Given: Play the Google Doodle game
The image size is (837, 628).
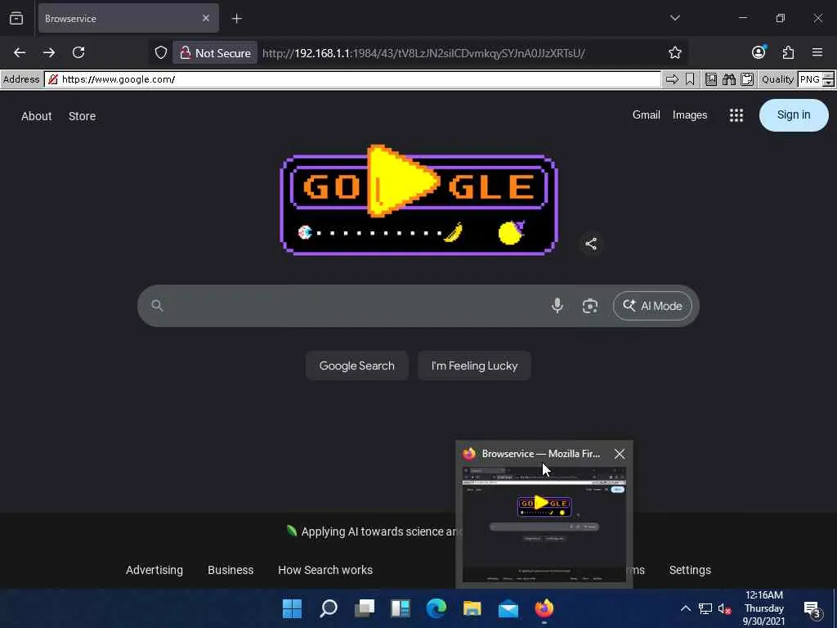Looking at the screenshot, I should coord(402,182).
